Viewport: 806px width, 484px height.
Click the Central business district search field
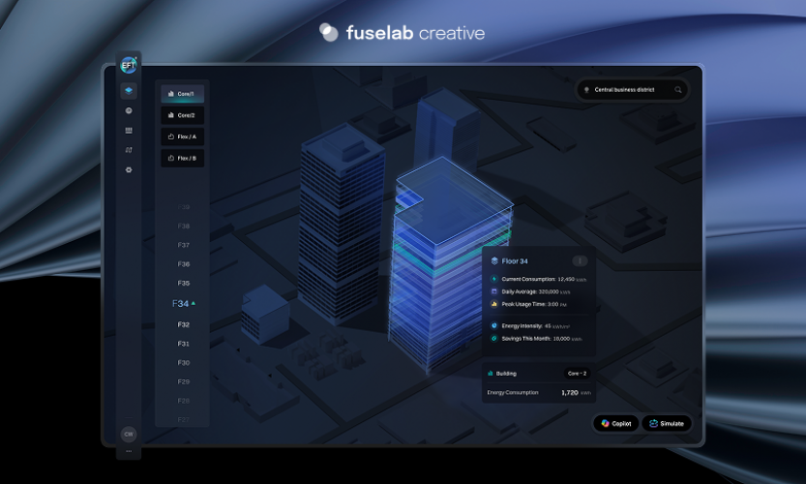[632, 90]
